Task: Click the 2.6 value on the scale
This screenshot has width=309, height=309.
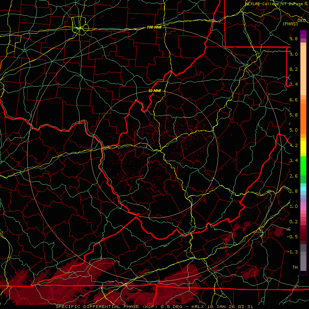Action: coord(294,176)
